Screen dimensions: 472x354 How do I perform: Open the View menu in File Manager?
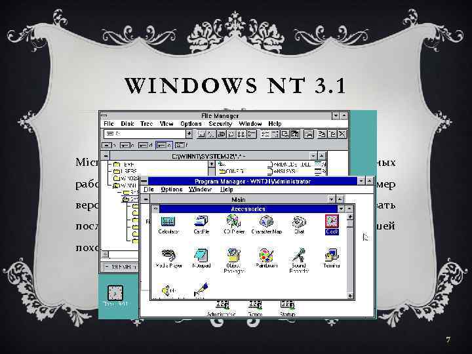click(x=167, y=124)
